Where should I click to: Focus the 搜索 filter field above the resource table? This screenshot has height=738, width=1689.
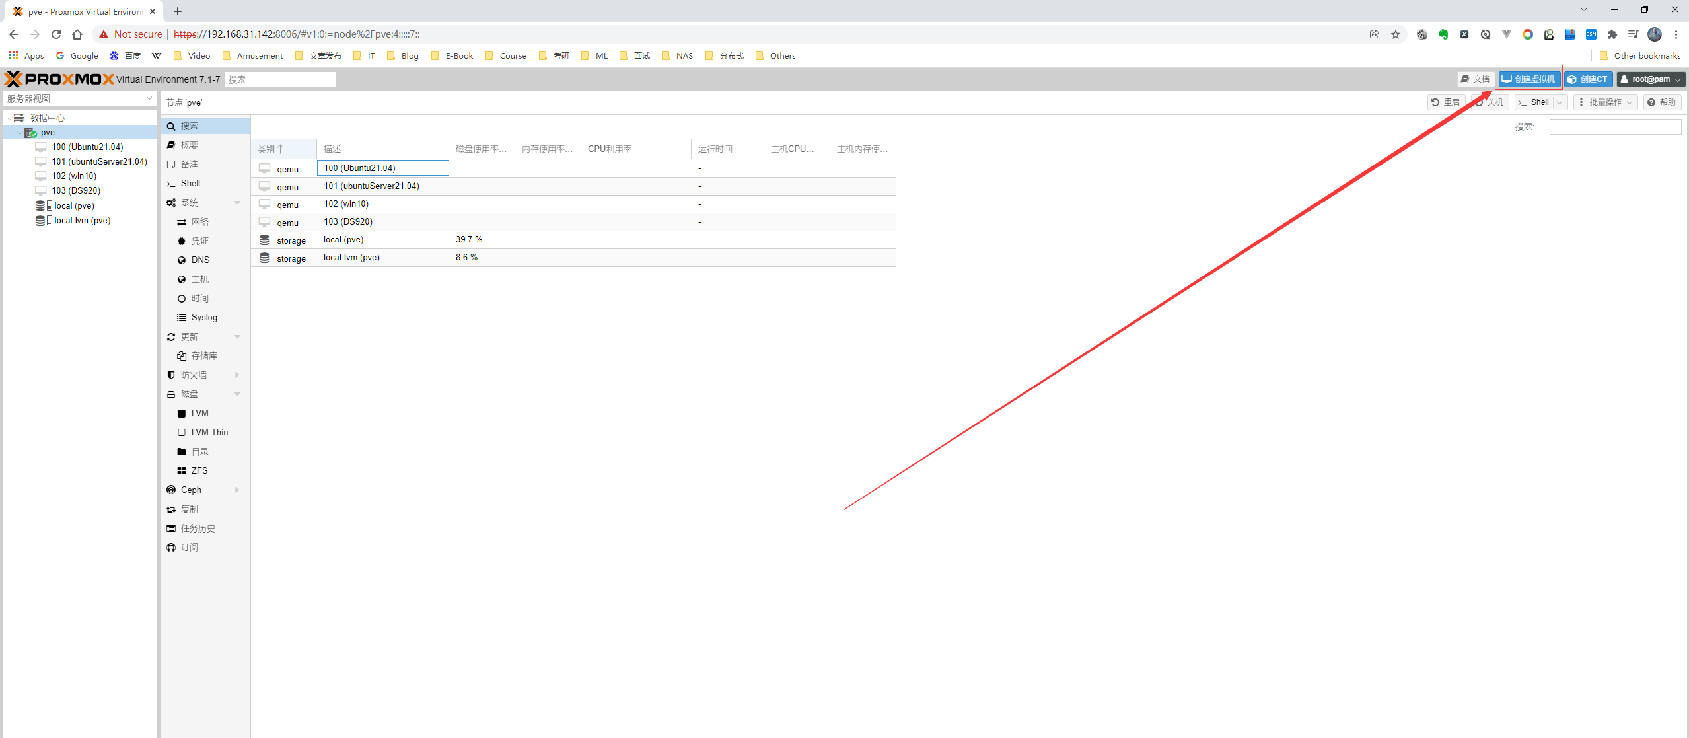pyautogui.click(x=1615, y=127)
